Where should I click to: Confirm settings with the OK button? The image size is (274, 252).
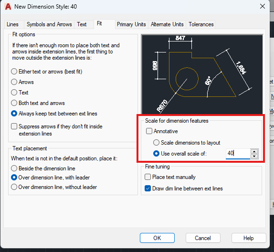tap(157, 238)
